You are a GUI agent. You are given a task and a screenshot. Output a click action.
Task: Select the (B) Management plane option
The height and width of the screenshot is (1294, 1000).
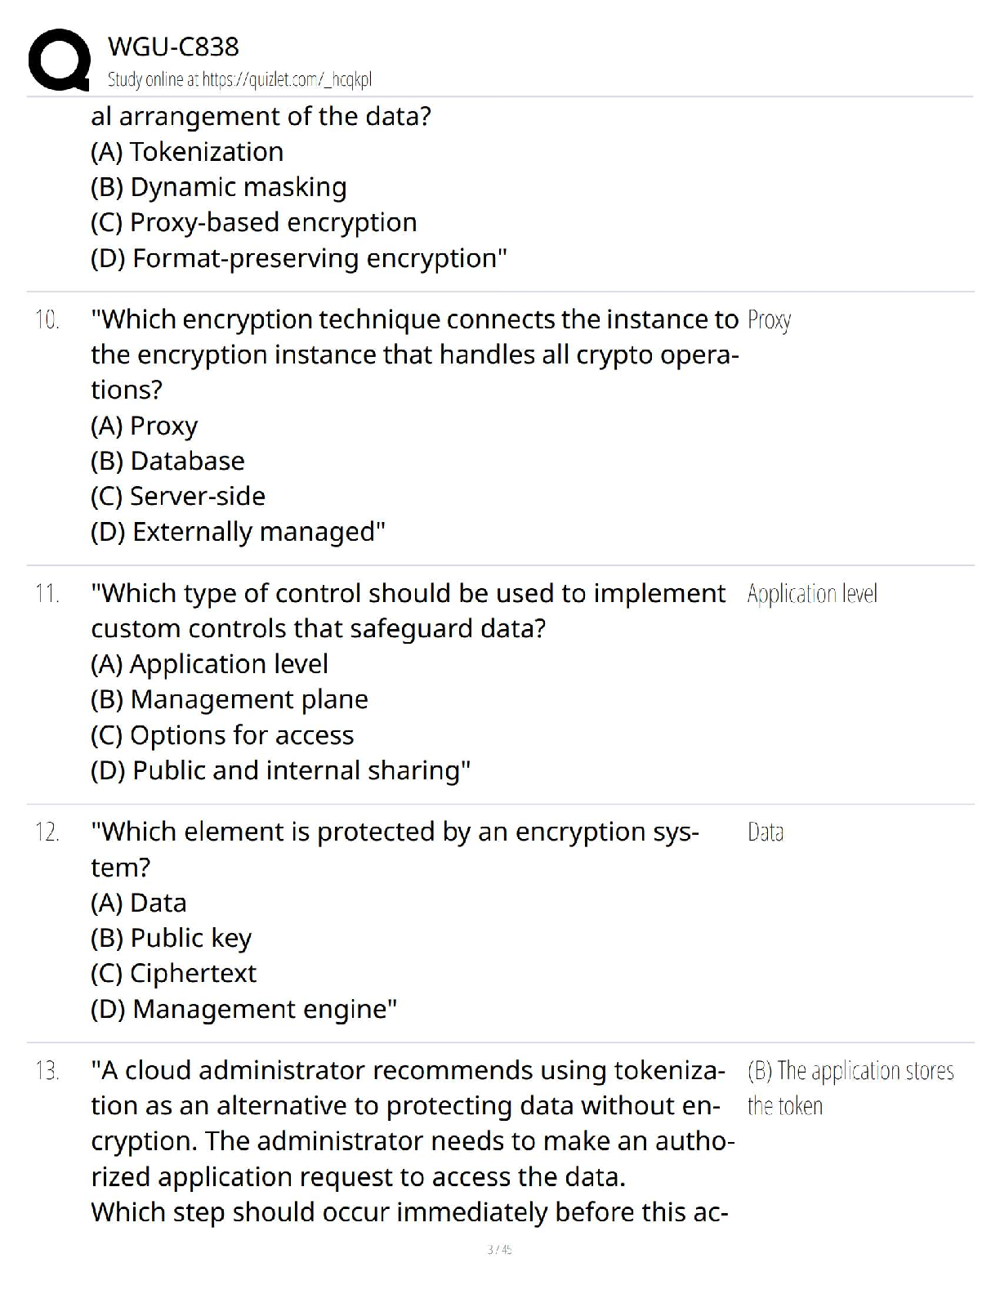pos(230,699)
